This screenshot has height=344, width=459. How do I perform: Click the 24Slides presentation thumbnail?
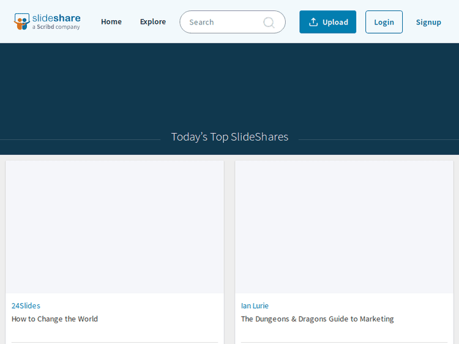pyautogui.click(x=115, y=227)
